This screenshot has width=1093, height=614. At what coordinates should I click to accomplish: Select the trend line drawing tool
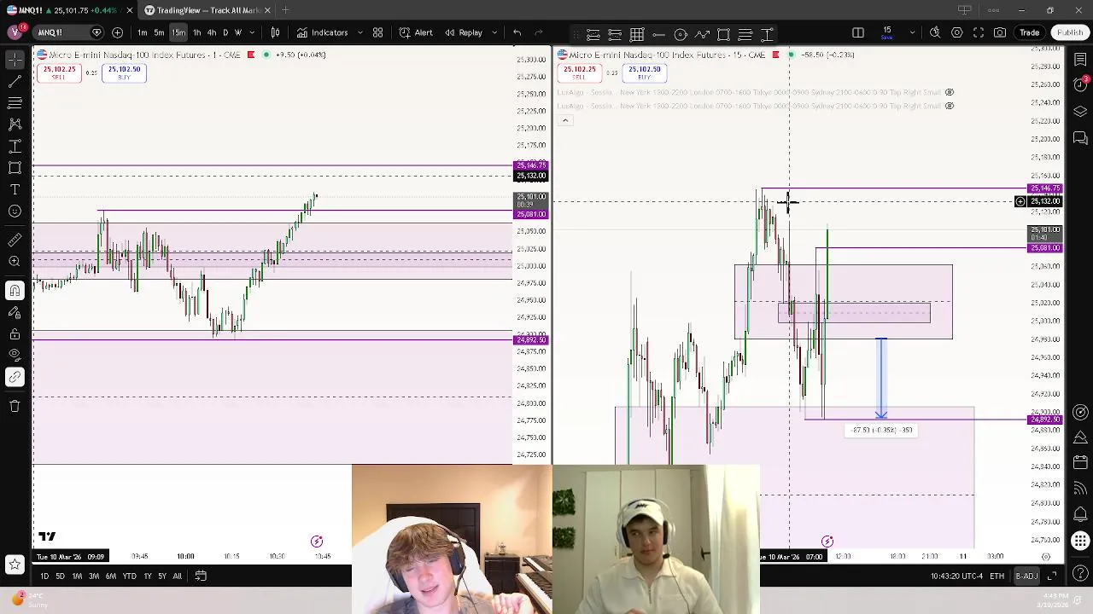(15, 82)
